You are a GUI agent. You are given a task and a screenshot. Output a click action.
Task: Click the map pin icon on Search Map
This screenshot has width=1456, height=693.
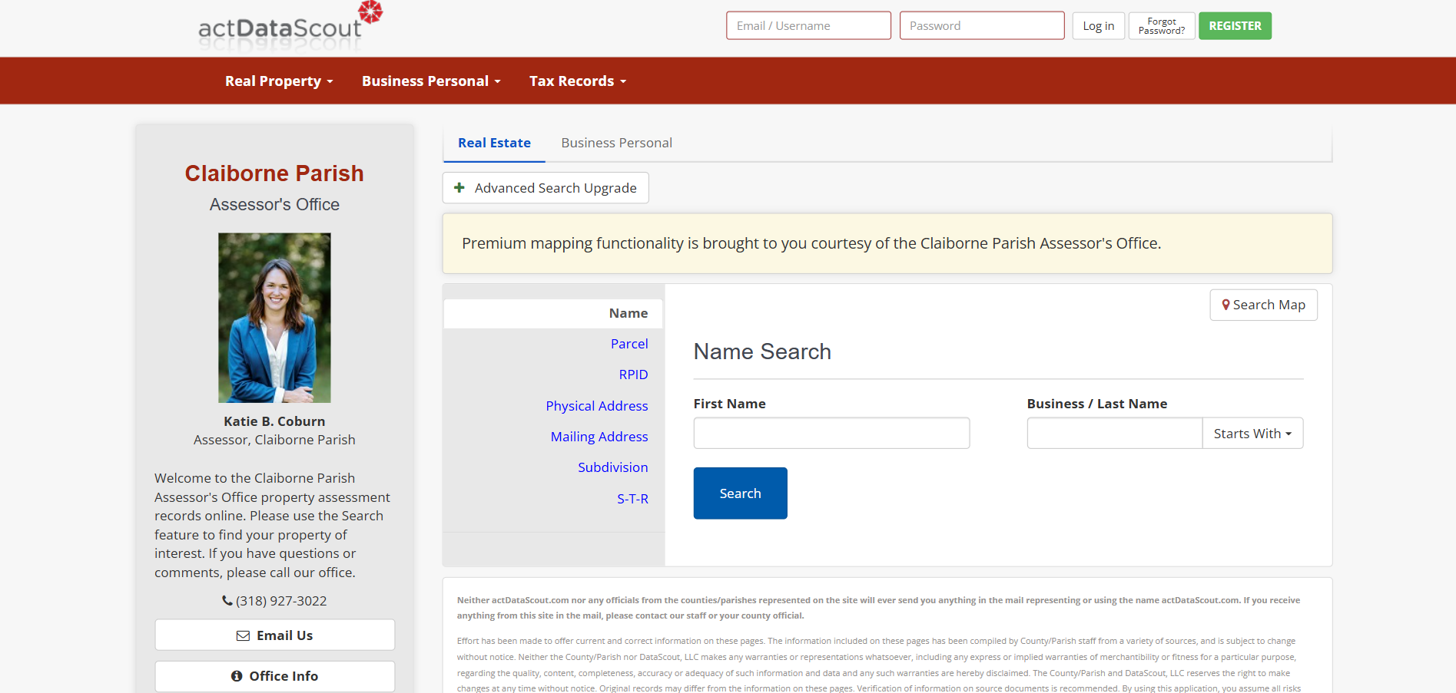coord(1225,305)
